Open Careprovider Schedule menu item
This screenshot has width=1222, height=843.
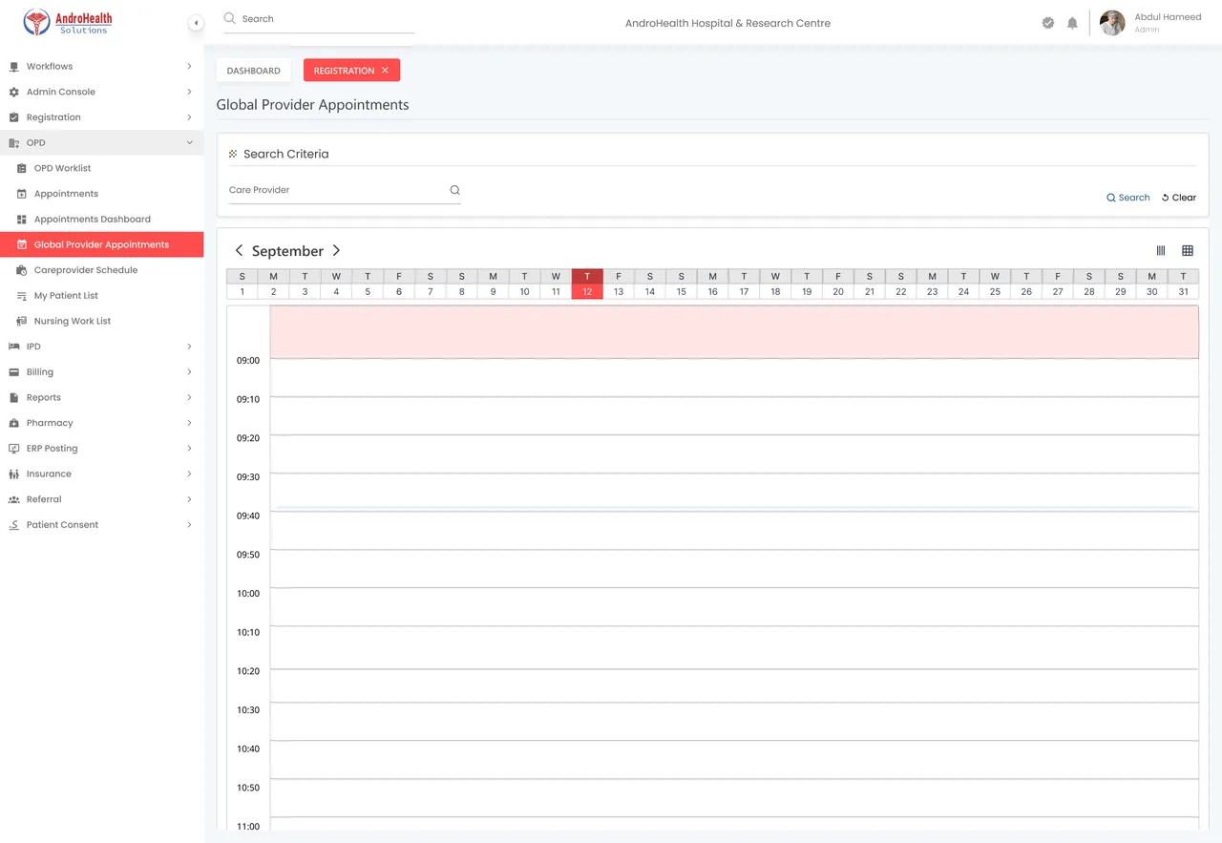pos(102,270)
